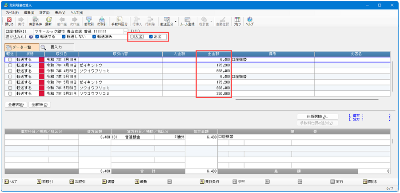Viewport: 400px width, 193px height.
Task: Toggle the 転送済み filter checkbox
Action: click(94, 37)
